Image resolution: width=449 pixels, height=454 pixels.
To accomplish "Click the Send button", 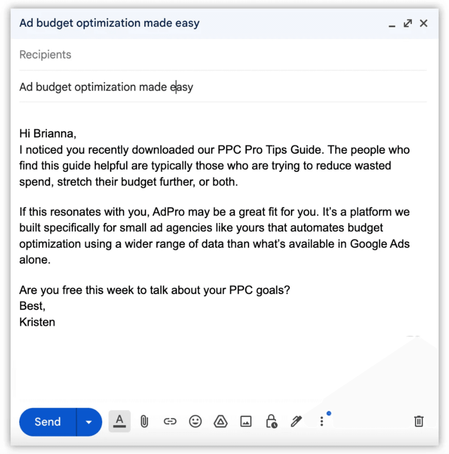I will tap(48, 422).
